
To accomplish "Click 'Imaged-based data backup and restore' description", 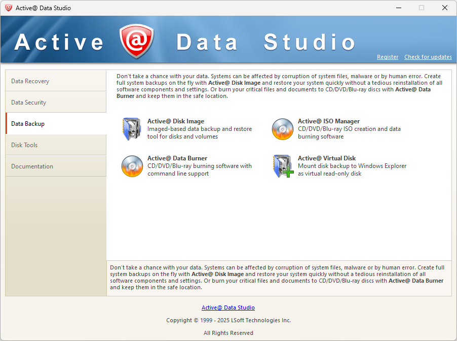I will 200,129.
